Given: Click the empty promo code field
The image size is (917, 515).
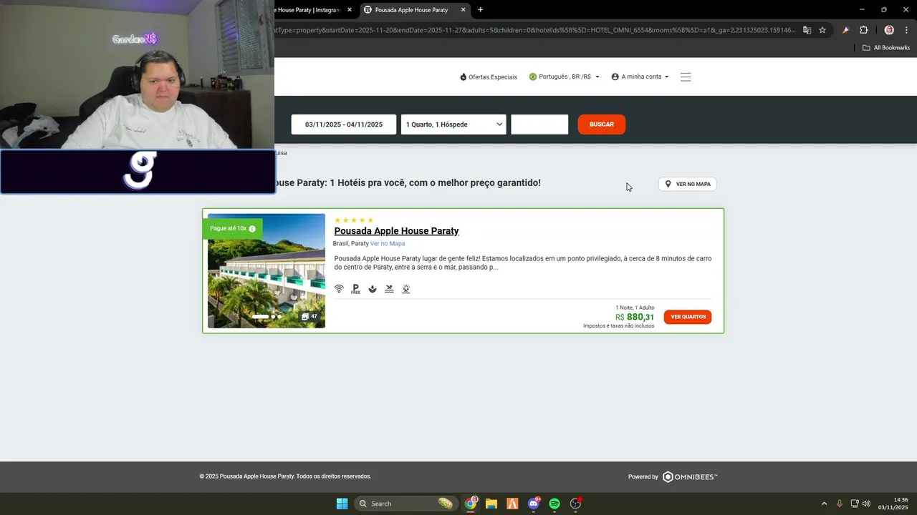Looking at the screenshot, I should click(539, 124).
